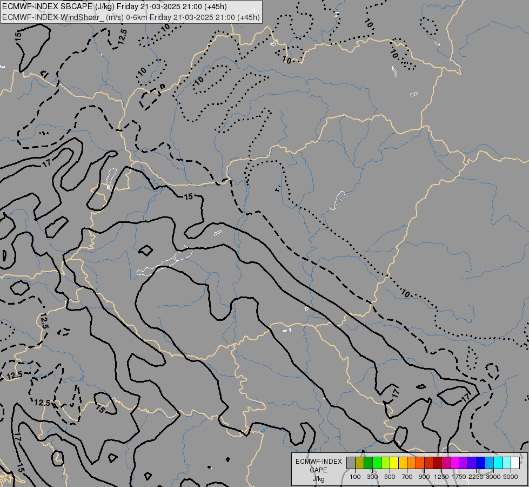Click the bright cyan legend swatch

tap(498, 463)
